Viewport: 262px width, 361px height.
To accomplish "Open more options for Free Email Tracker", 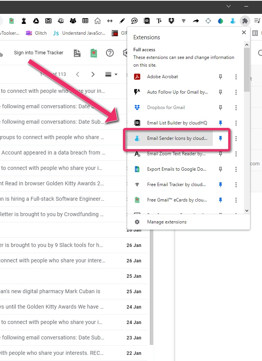I will (236, 185).
